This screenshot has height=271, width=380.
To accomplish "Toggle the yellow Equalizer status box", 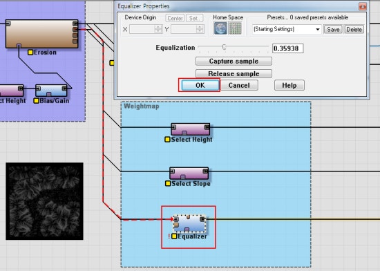I will tap(174, 236).
